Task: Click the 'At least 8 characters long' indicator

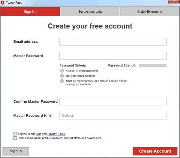Action: (62, 71)
